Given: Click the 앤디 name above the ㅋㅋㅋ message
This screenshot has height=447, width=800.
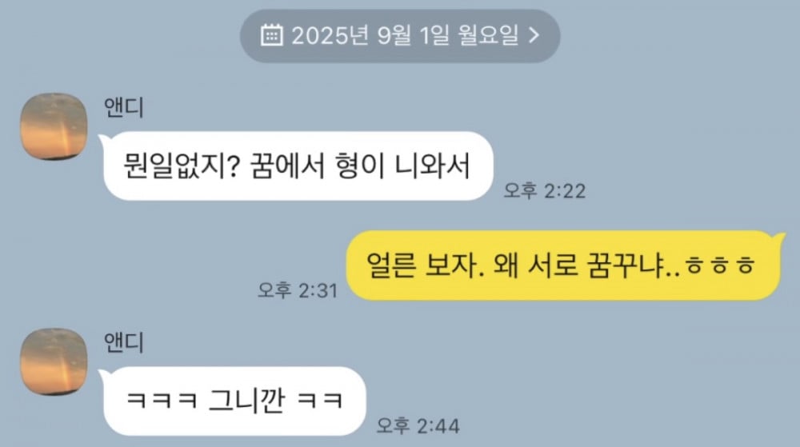Looking at the screenshot, I should (124, 342).
